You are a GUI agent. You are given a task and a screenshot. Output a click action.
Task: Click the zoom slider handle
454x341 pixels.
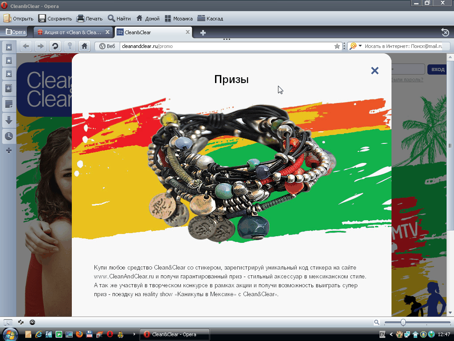click(403, 322)
